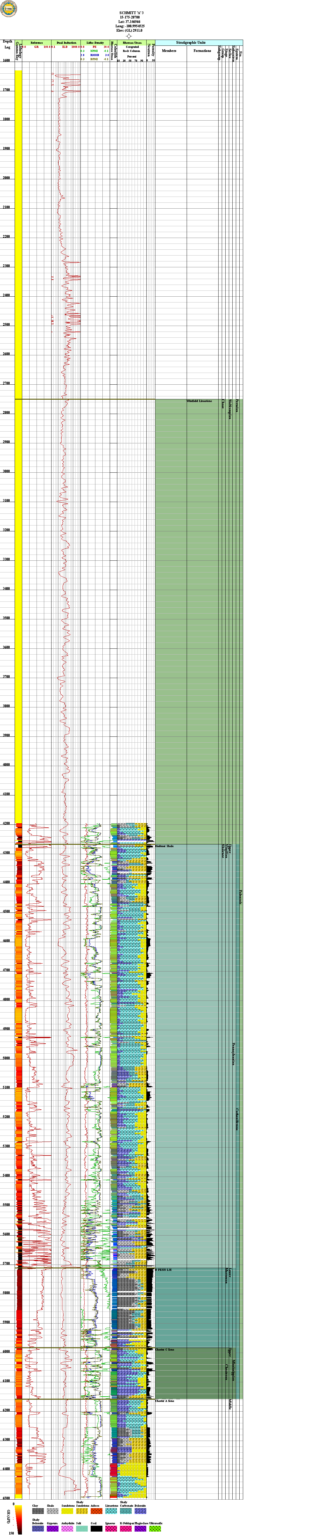Click the depth label "4200"

click(6, 823)
